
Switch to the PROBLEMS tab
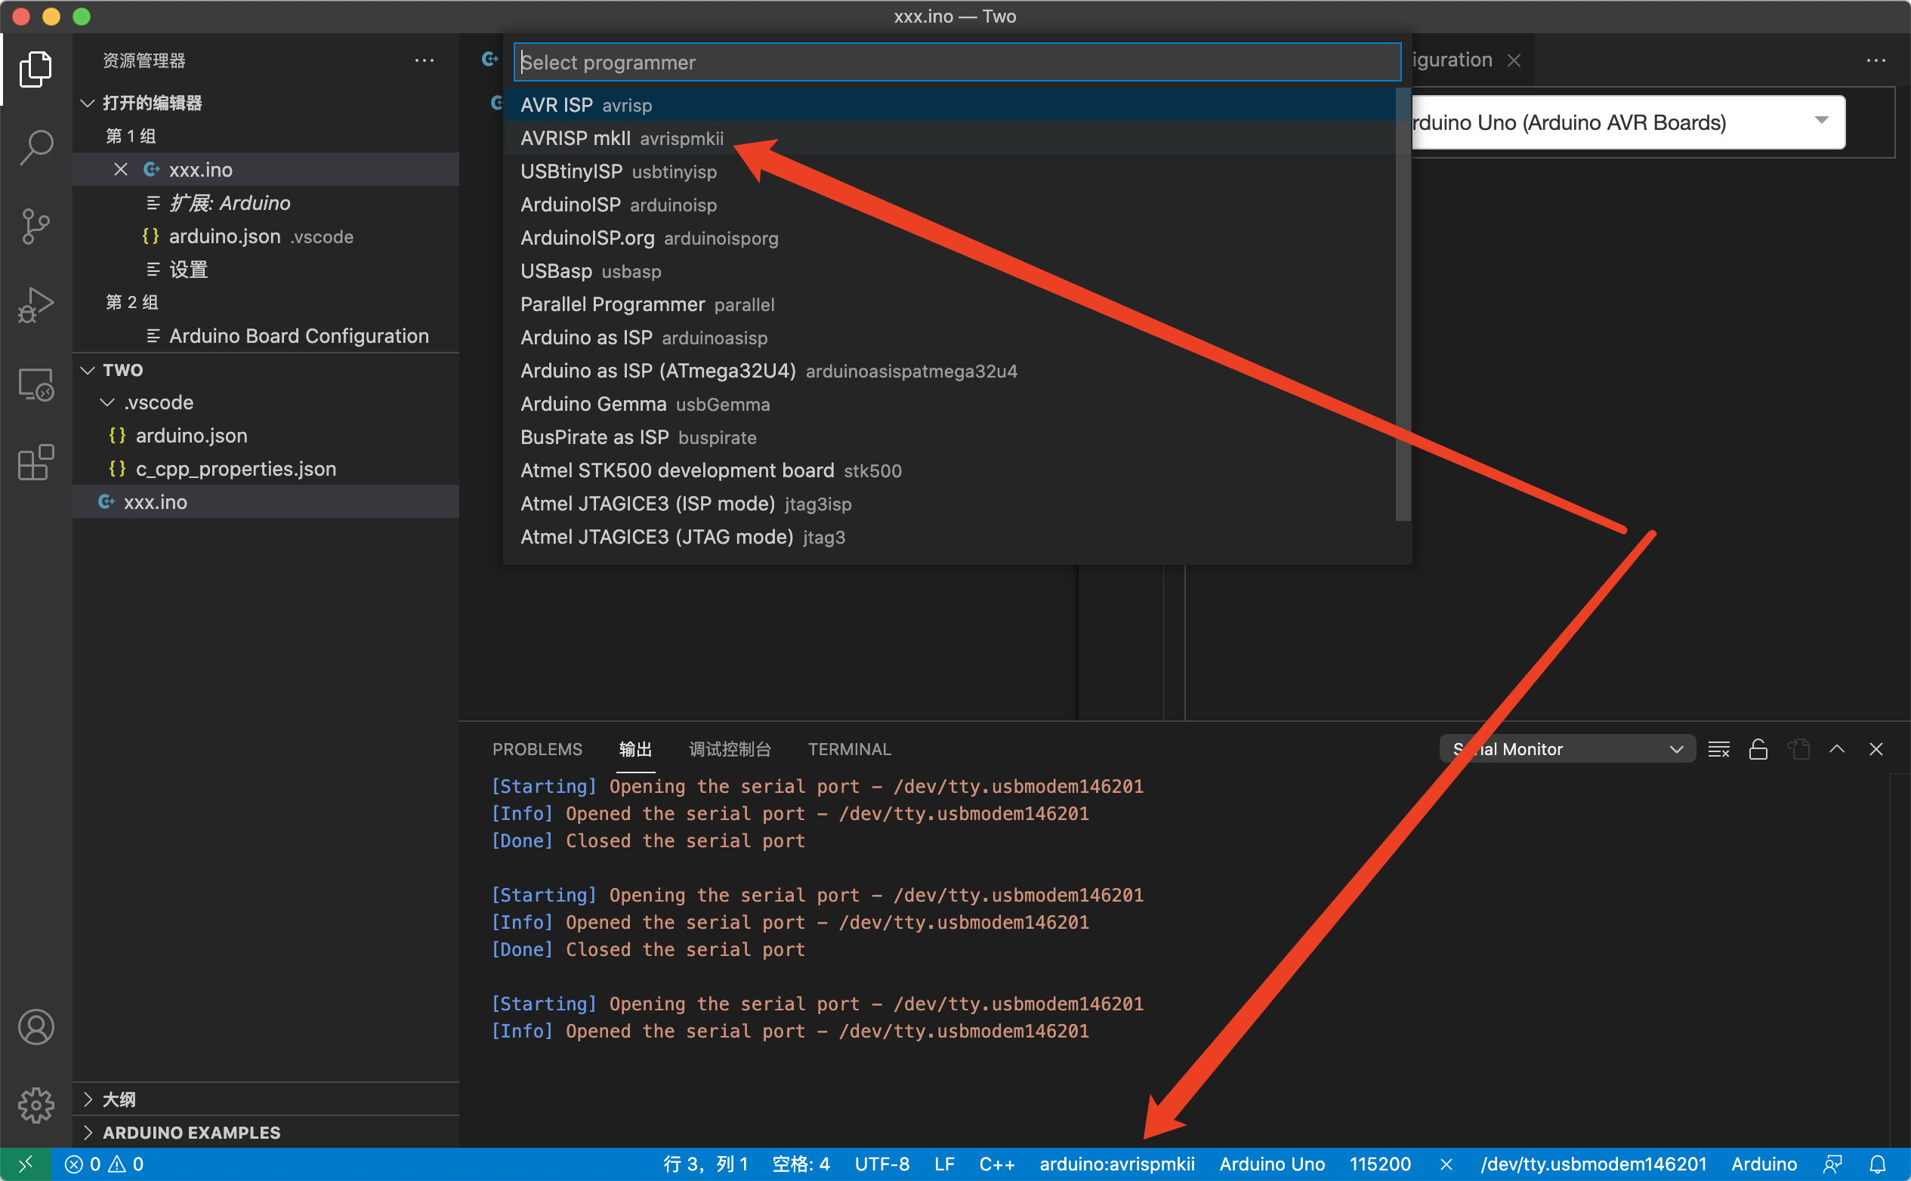tap(537, 749)
